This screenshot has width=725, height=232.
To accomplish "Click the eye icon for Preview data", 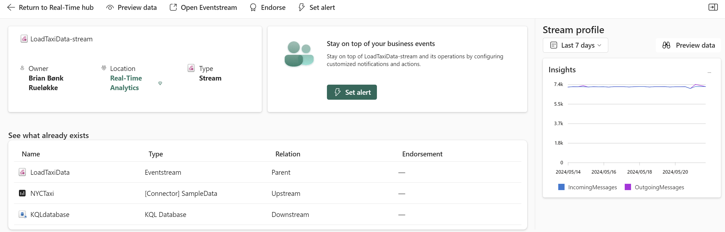I will point(110,8).
